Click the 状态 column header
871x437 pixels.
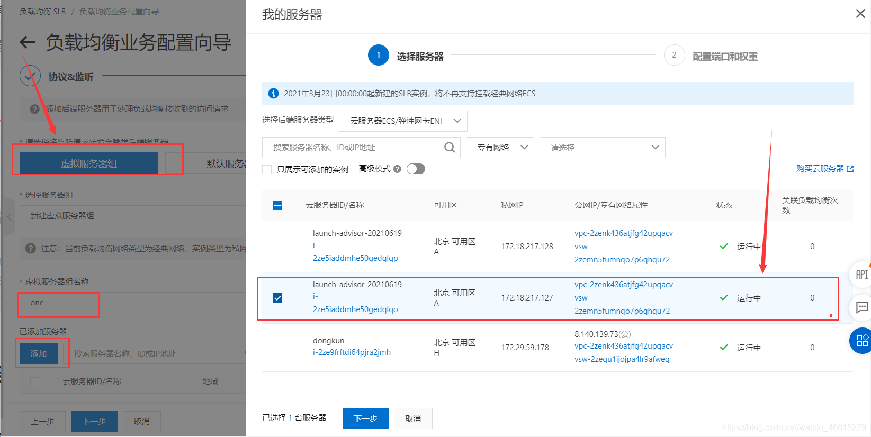coord(724,205)
